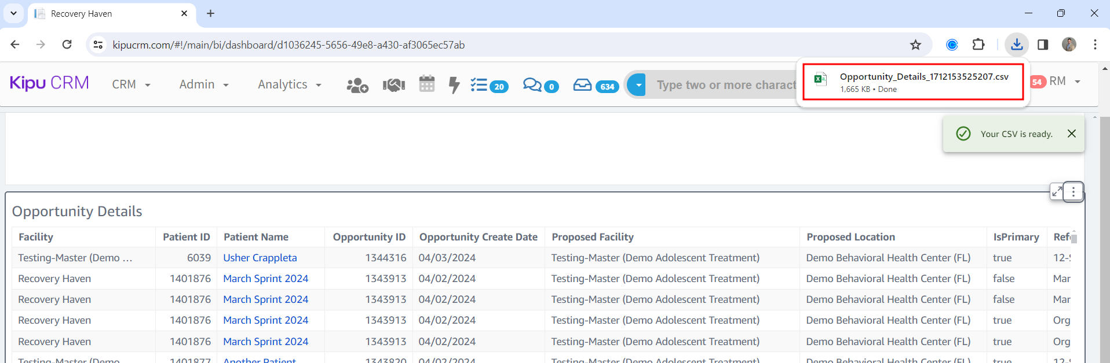Open the handshake partnerships icon
Image resolution: width=1110 pixels, height=363 pixels.
[393, 86]
